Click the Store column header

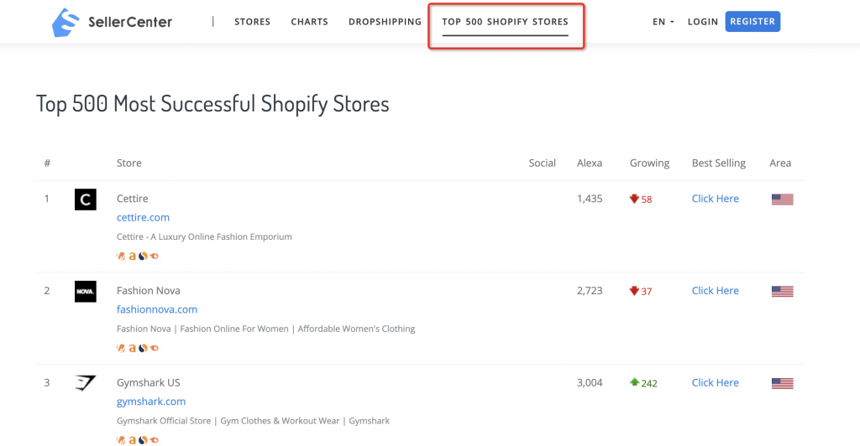(128, 163)
